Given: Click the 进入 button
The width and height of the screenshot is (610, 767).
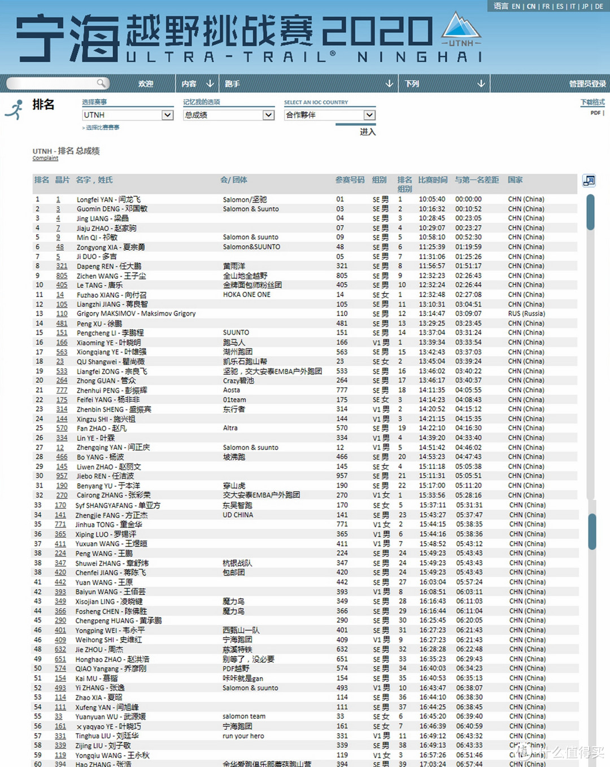Looking at the screenshot, I should pos(368,132).
